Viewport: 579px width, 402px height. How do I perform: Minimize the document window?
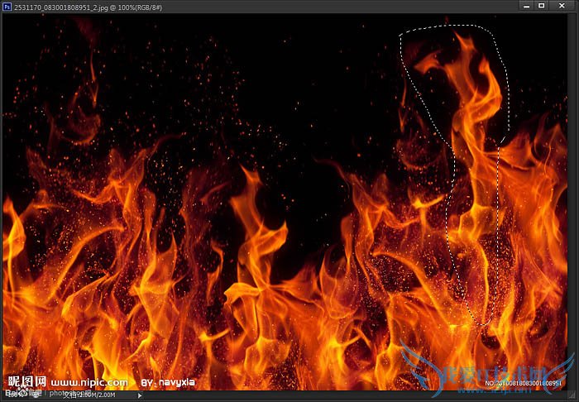(526, 6)
